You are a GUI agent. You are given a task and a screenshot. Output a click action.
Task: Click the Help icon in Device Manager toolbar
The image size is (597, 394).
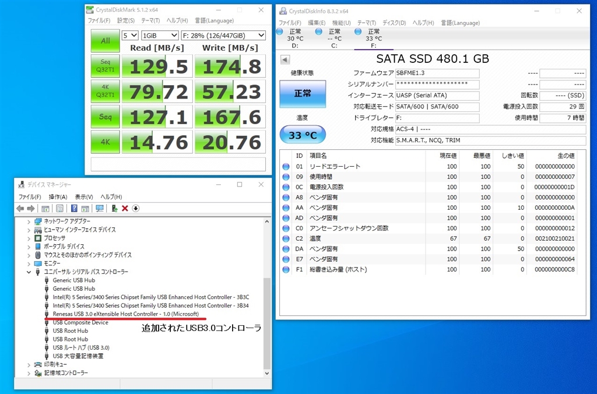[74, 208]
